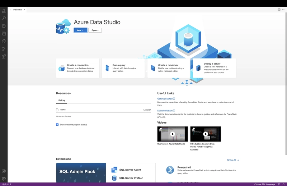Screen dimensions: 287x186
Task: Click the Open... button
Action: 95,30
